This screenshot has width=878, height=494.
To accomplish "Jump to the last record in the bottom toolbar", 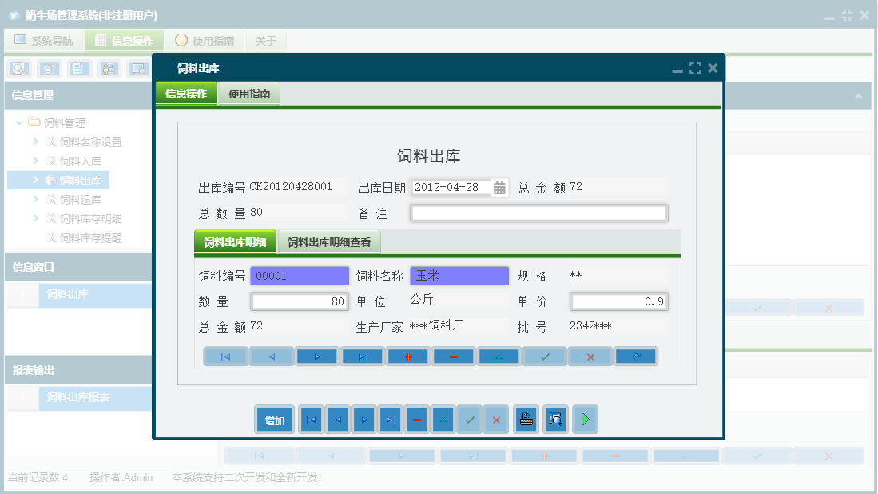I will pos(391,420).
